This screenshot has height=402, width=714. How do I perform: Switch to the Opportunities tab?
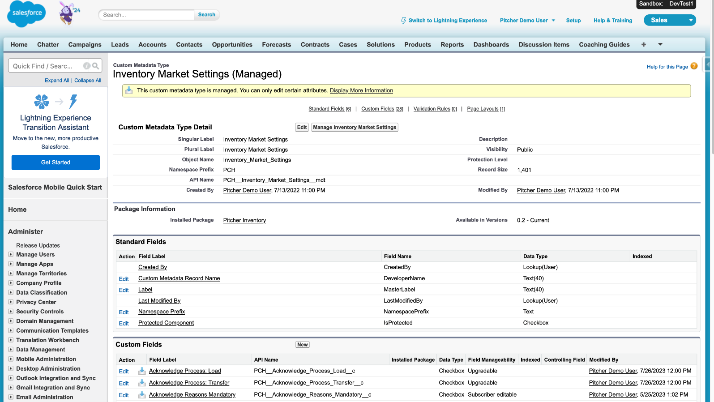(x=232, y=45)
